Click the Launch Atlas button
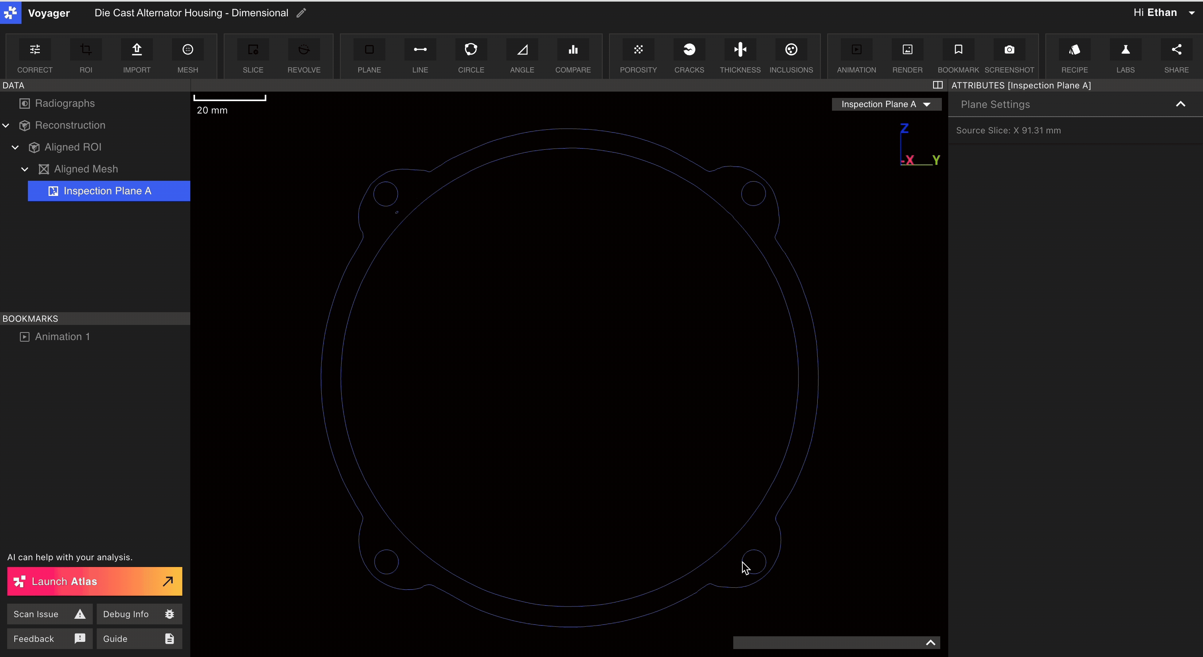Image resolution: width=1203 pixels, height=657 pixels. point(94,581)
